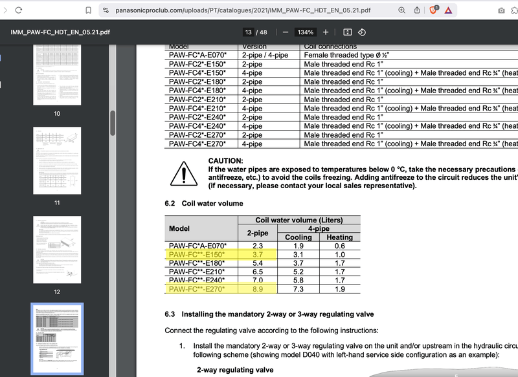Viewport: 518px width, 377px height.
Task: Click PAW-FC2*-E150* row in connections table
Action: click(197, 64)
